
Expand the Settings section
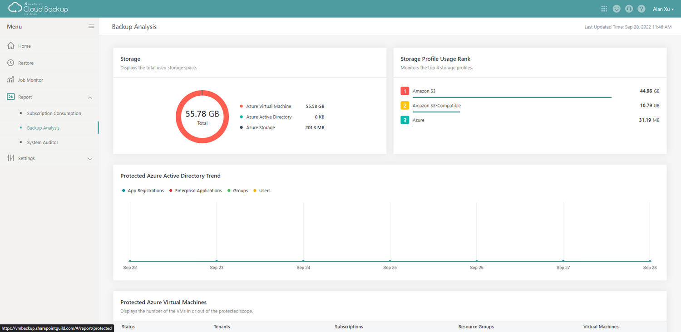tap(89, 158)
